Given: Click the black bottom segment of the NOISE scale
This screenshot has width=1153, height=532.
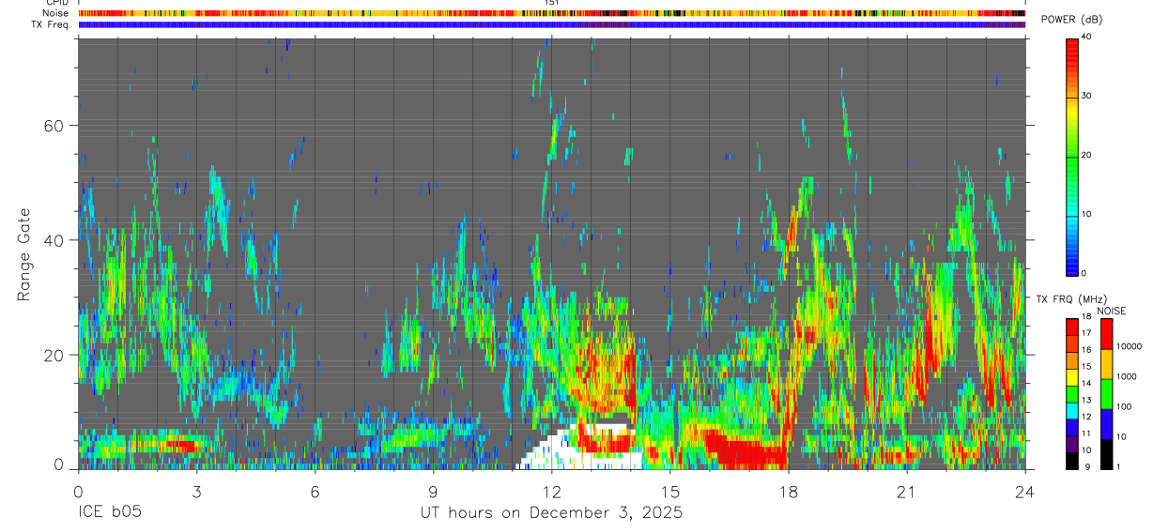Looking at the screenshot, I should coord(1106,454).
